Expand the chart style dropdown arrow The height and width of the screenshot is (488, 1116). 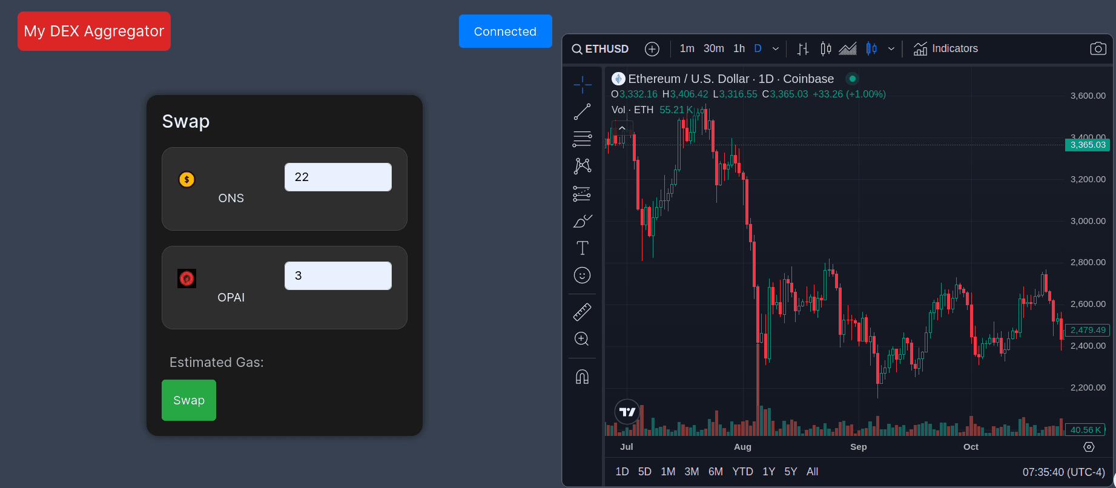tap(891, 49)
